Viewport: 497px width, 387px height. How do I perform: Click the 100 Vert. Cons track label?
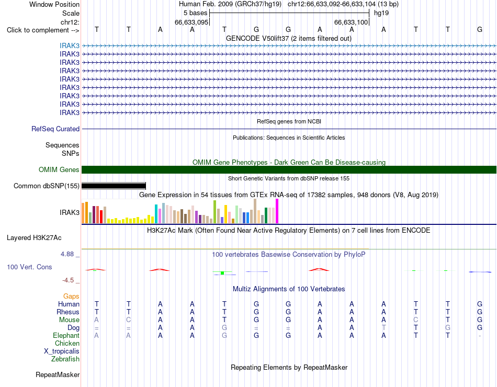pos(29,267)
